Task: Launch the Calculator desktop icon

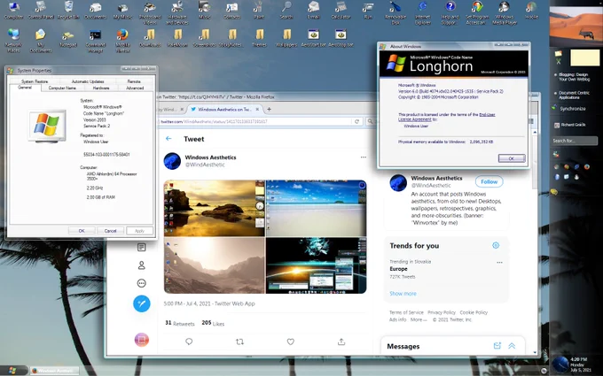Action: pos(341,10)
